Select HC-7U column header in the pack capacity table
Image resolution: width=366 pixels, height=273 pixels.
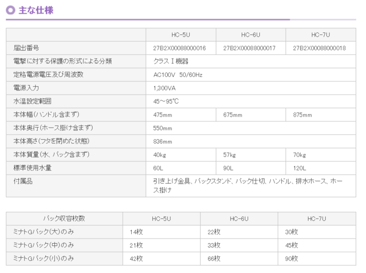pyautogui.click(x=317, y=218)
